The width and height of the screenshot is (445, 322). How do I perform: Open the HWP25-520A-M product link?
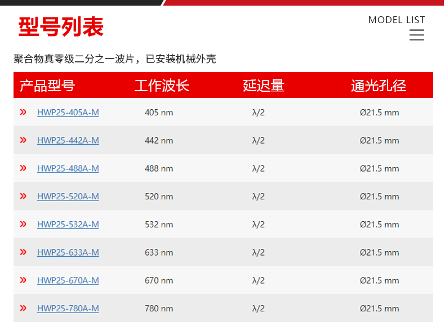coord(68,196)
